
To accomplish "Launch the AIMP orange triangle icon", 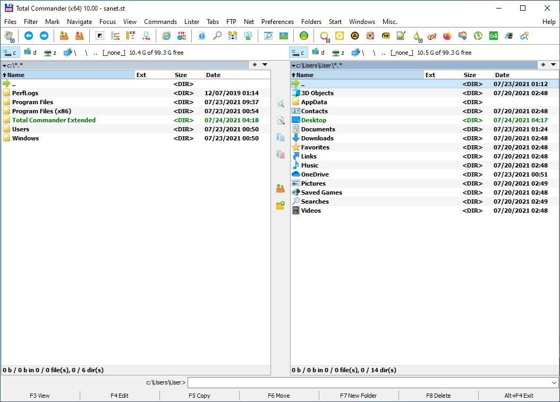I will [354, 36].
